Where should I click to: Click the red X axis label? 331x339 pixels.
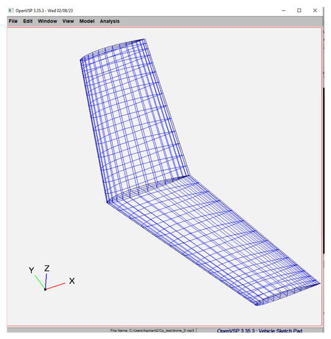click(x=72, y=281)
